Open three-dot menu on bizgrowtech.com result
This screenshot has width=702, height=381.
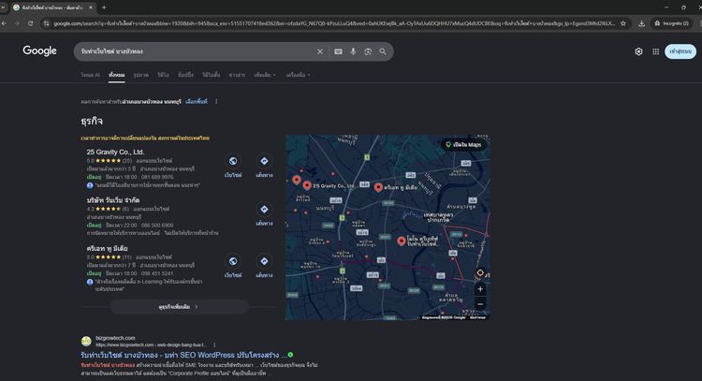point(214,345)
